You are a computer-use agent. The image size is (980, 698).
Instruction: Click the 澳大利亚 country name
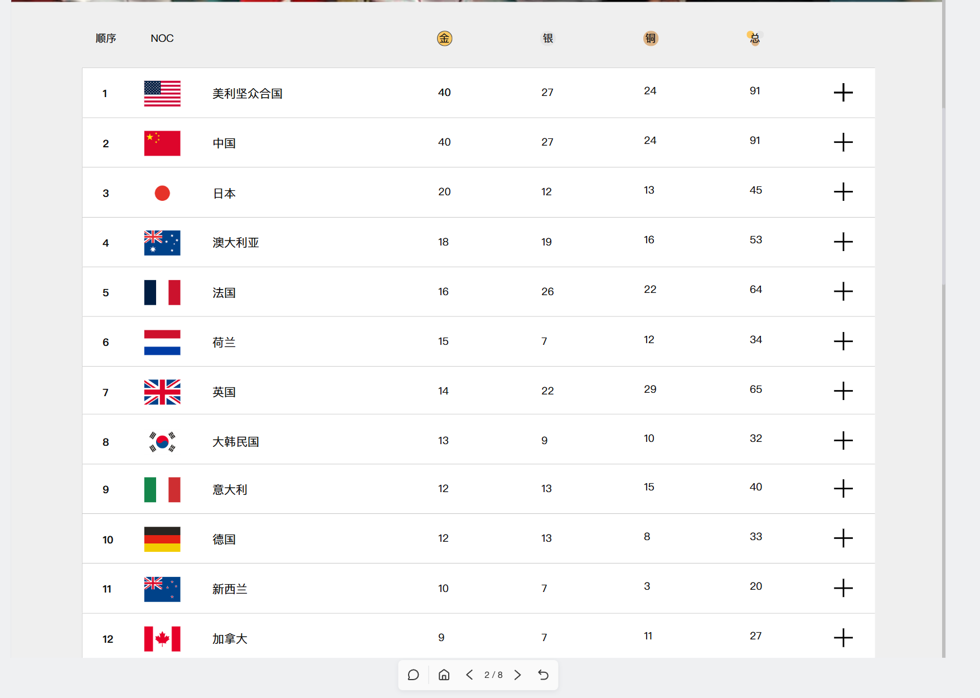(x=236, y=243)
